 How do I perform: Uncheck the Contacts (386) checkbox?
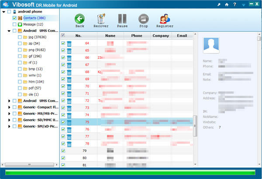(x=14, y=18)
